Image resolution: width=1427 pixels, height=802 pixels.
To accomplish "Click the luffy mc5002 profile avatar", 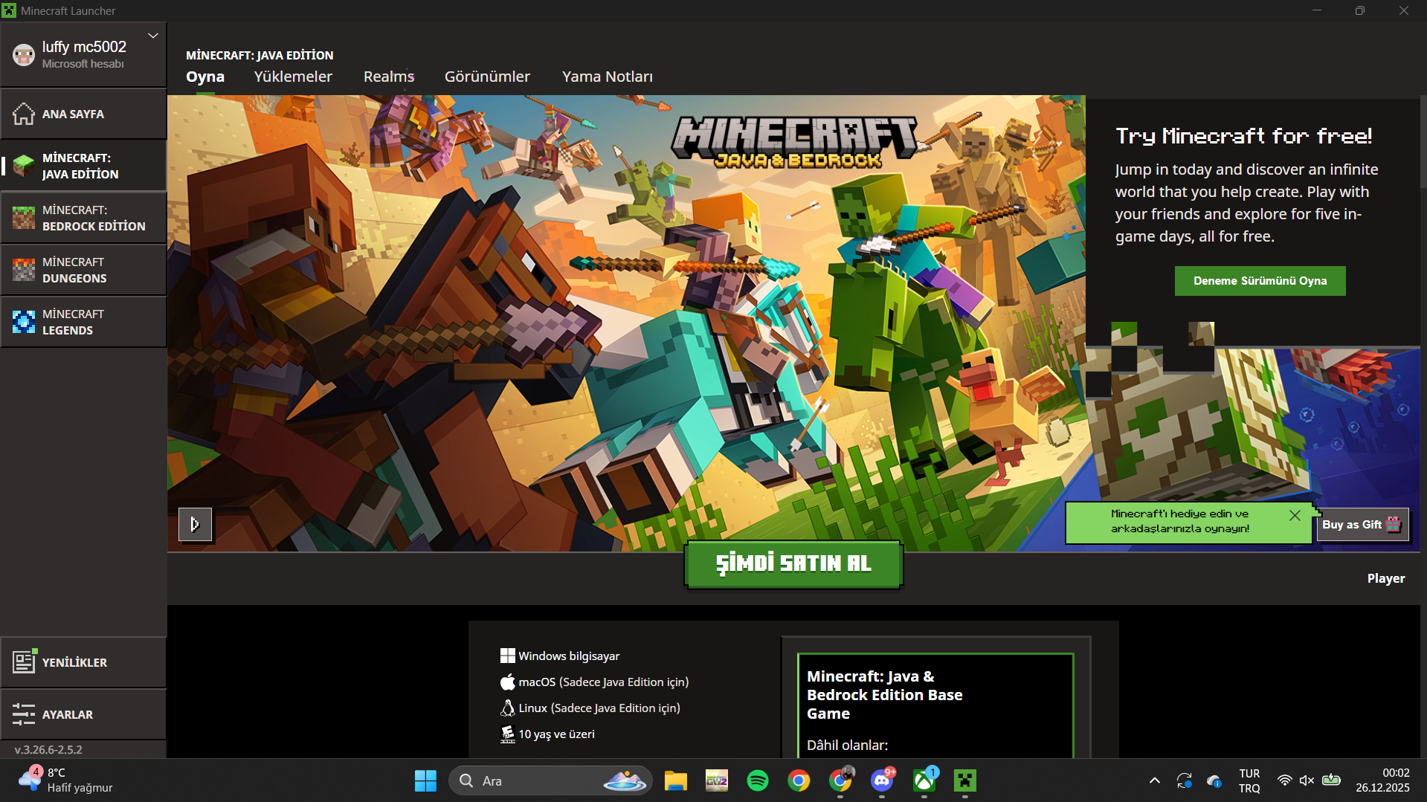I will click(24, 55).
